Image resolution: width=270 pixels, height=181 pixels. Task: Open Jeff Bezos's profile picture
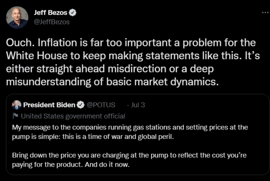(x=17, y=17)
